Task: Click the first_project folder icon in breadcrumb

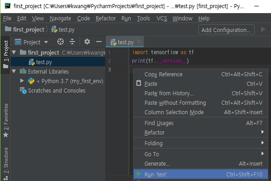Action: tap(8, 29)
